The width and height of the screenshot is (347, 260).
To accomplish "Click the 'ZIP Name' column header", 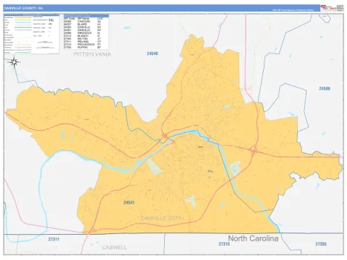I will pyautogui.click(x=83, y=19).
